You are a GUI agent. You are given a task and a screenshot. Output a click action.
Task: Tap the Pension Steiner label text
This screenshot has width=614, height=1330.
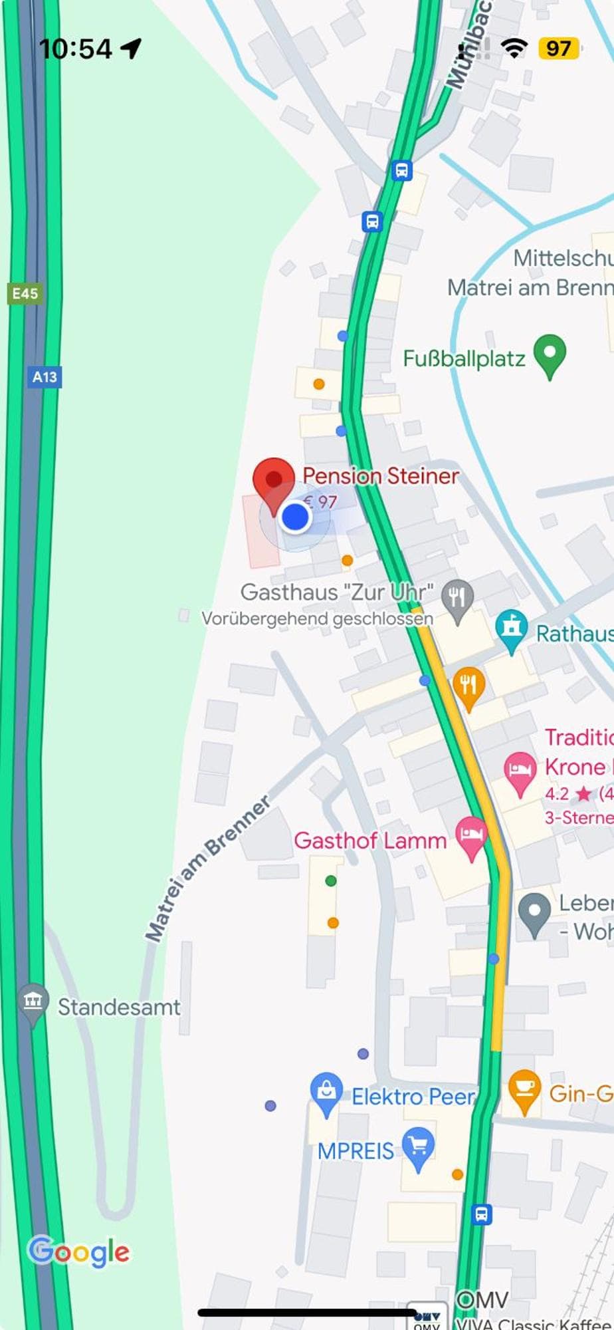381,475
